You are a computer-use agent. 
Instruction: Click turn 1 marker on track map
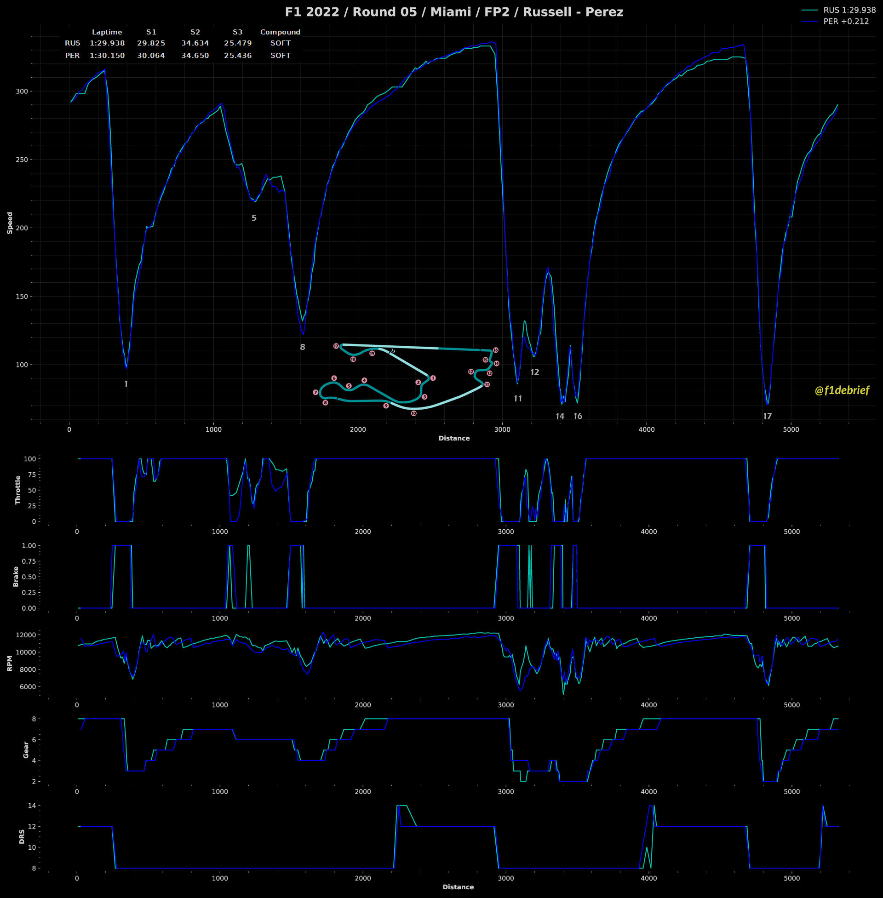(x=433, y=378)
